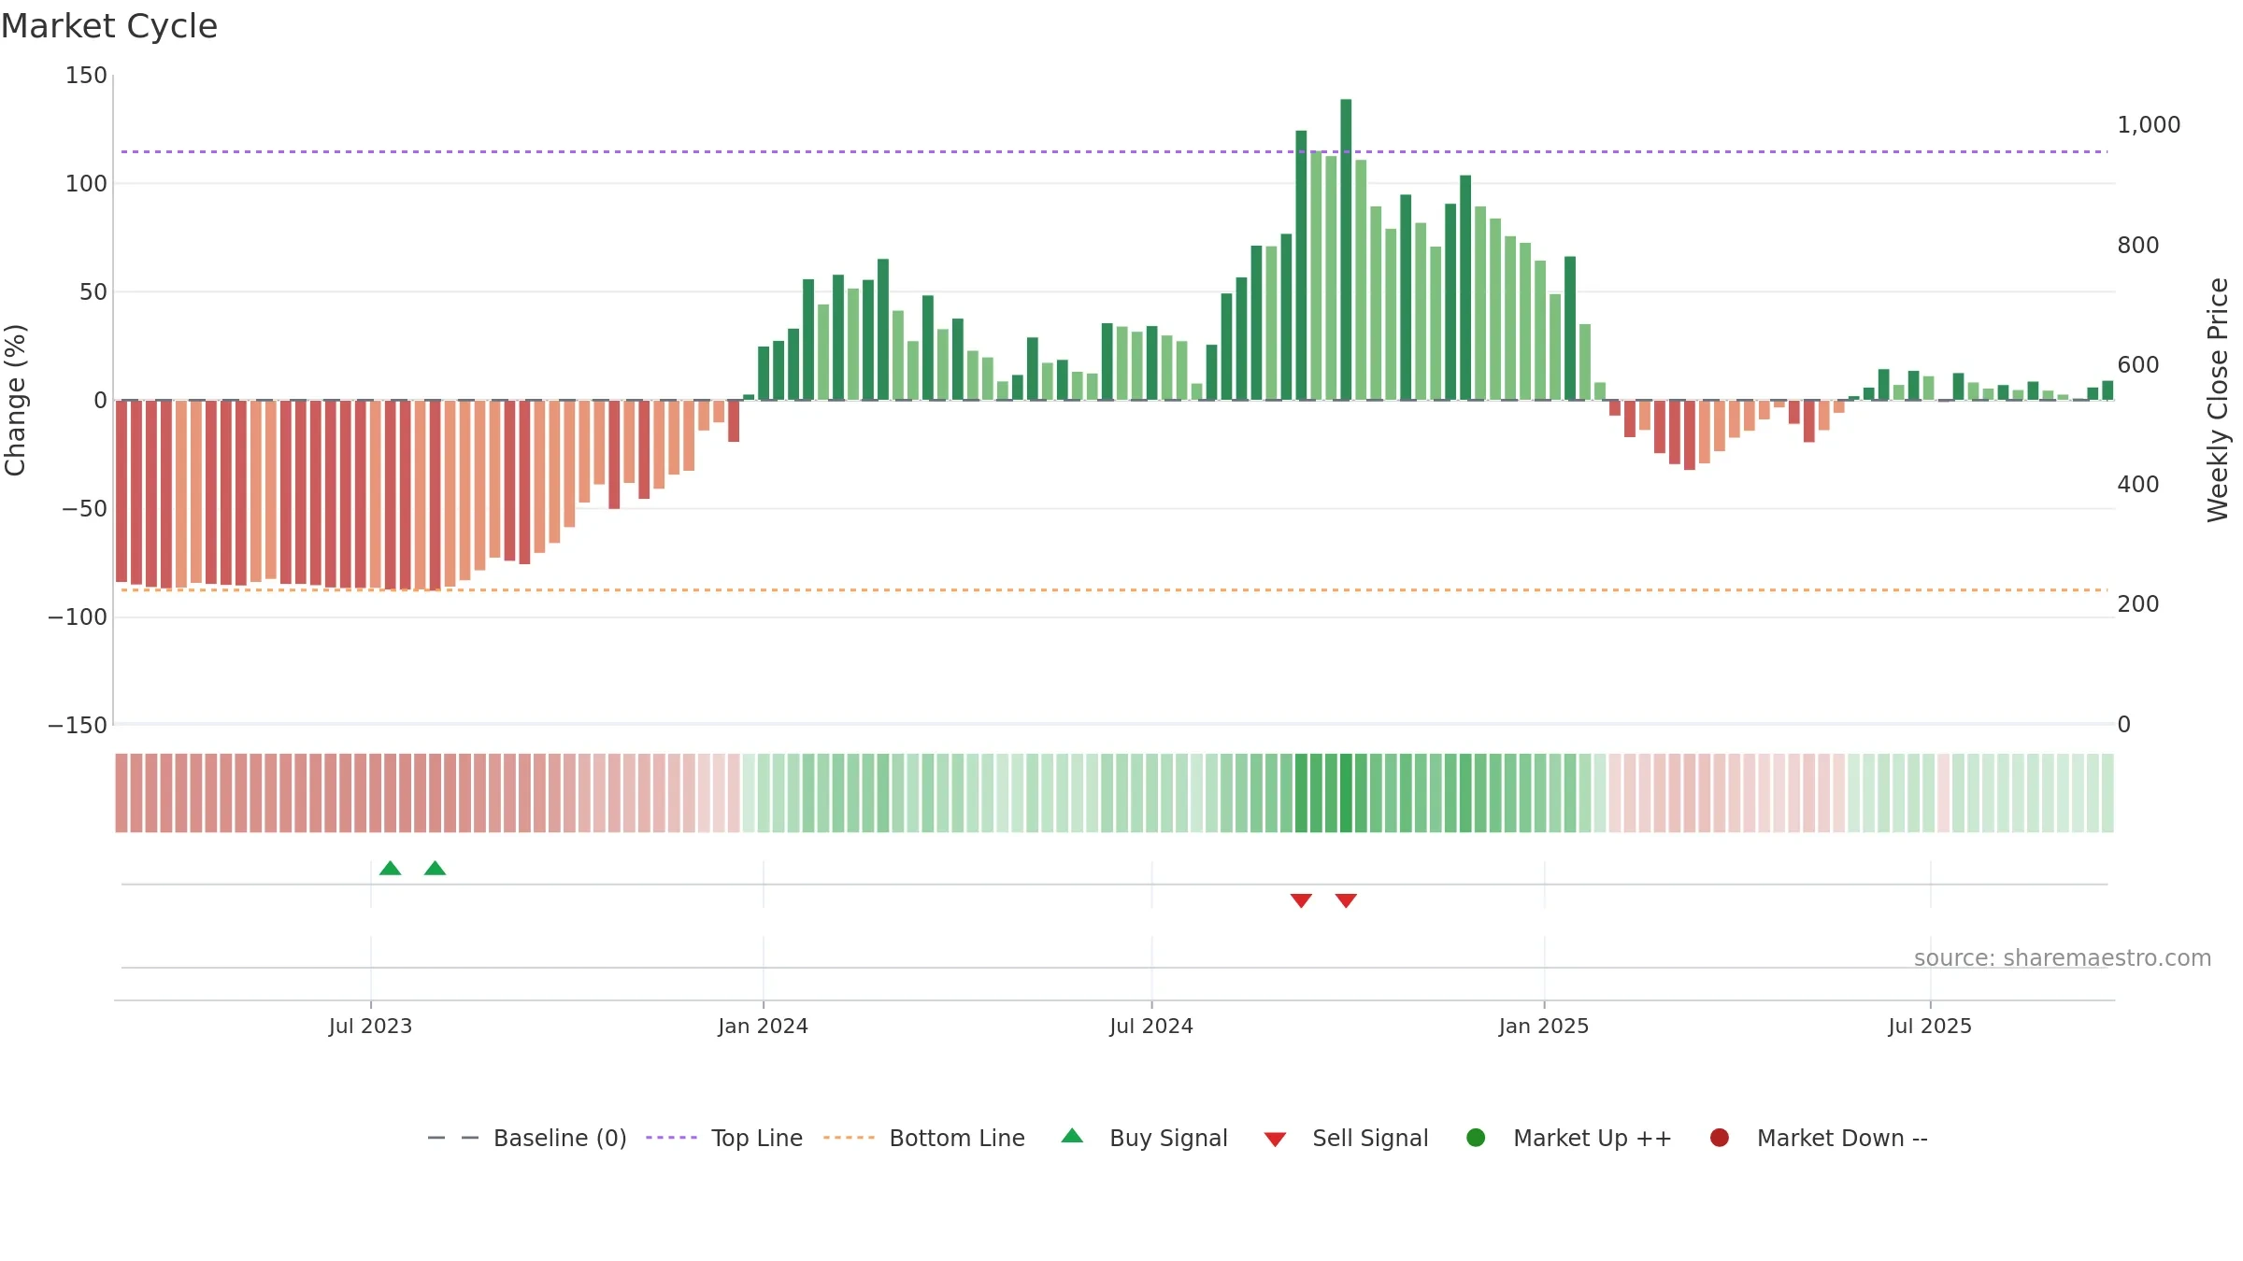
Task: Click the −150 tick on the left axis
Action: point(78,725)
